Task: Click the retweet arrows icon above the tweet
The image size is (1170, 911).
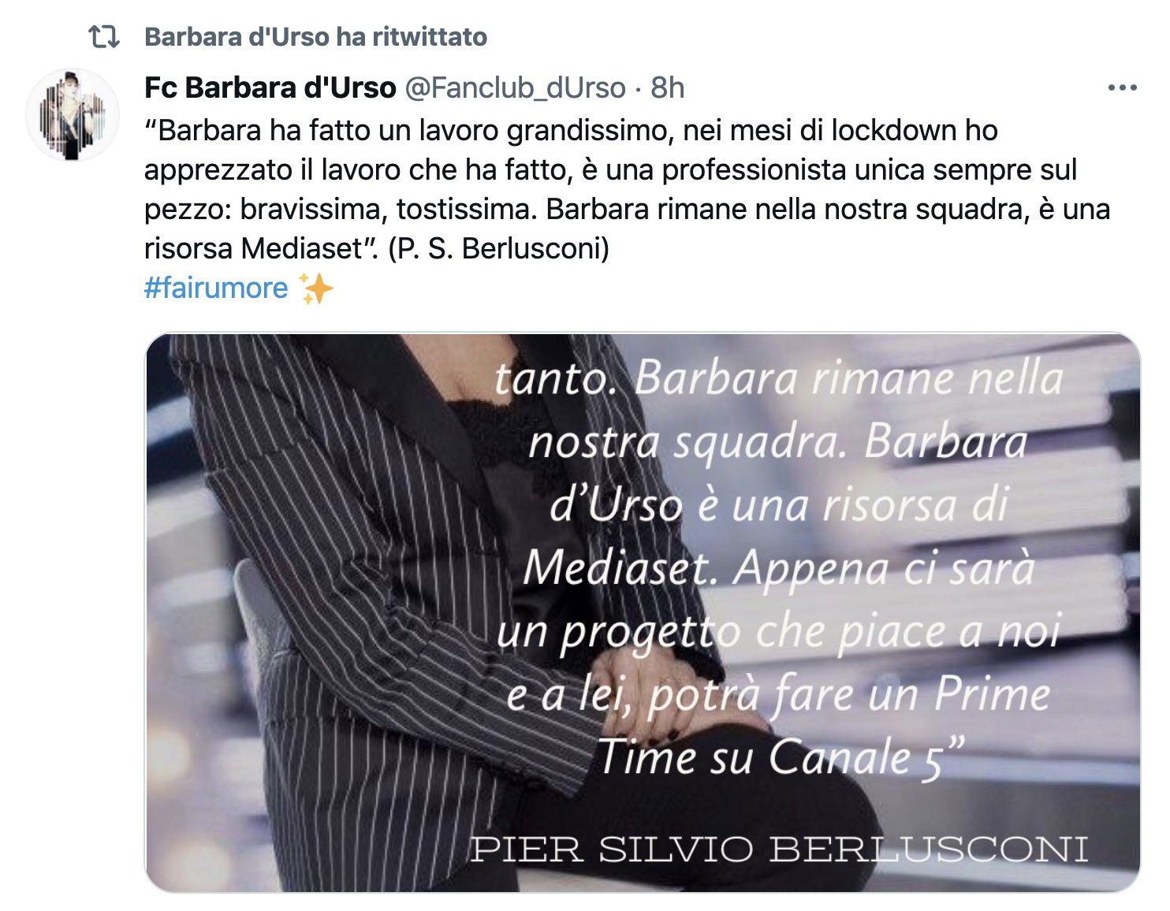Action: pyautogui.click(x=104, y=37)
